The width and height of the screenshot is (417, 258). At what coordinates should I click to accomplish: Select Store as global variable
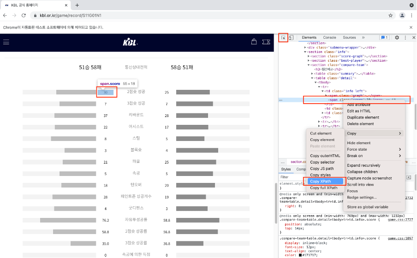[368, 207]
